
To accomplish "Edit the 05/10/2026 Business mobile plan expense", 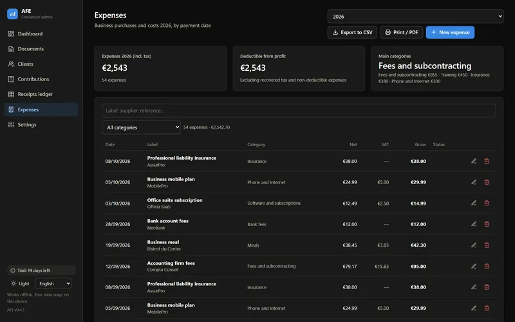I will tap(474, 182).
